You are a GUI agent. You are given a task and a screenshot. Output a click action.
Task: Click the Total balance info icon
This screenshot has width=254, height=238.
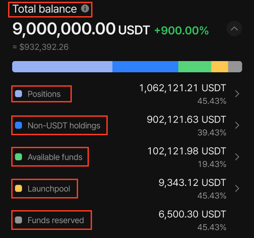(x=85, y=9)
